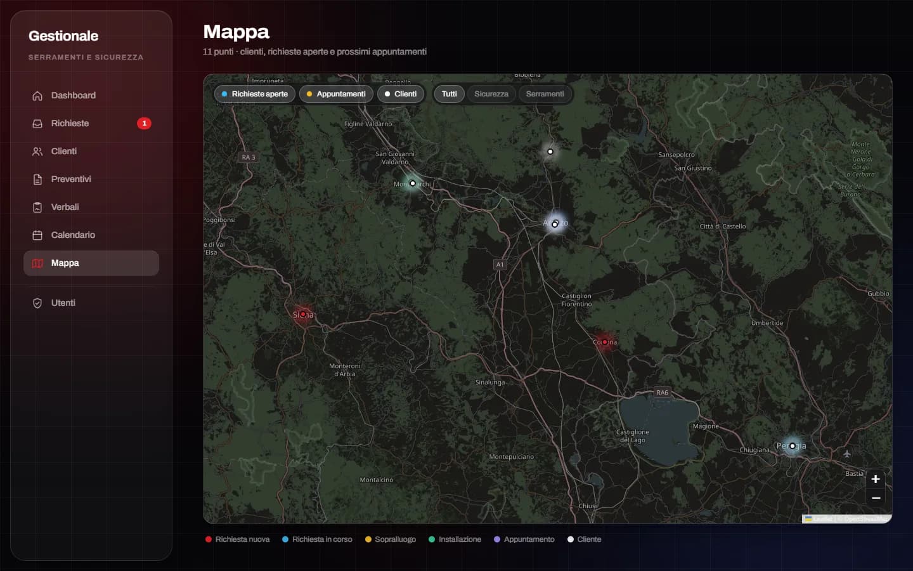This screenshot has height=571, width=913.
Task: Open Calendario via its calendar icon
Action: 37,235
